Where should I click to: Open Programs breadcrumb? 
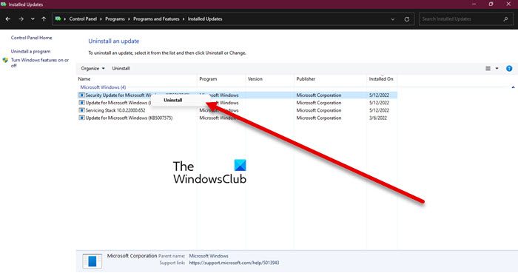(x=115, y=18)
